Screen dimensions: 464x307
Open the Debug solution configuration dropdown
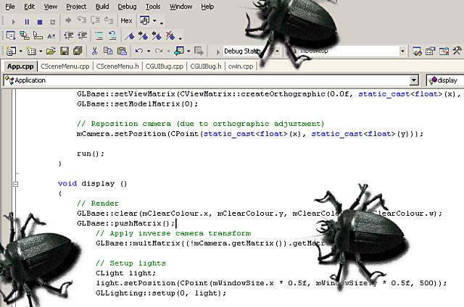tap(277, 51)
